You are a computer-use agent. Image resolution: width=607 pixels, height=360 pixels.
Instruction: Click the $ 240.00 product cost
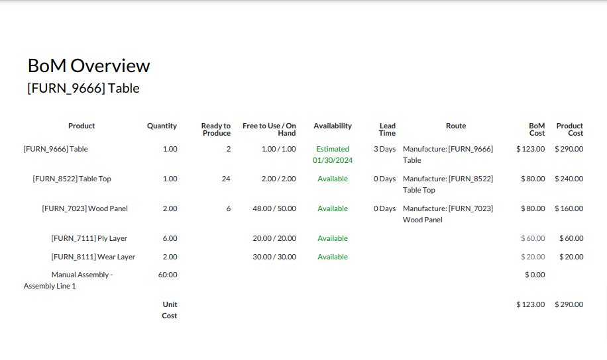[569, 179]
